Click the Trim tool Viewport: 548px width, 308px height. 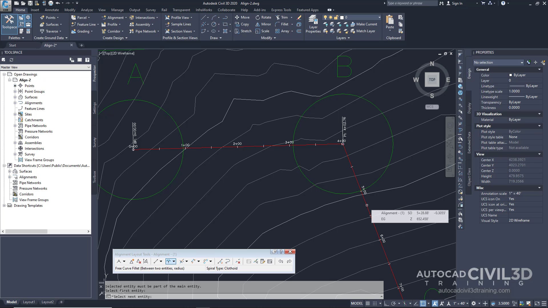click(x=282, y=17)
